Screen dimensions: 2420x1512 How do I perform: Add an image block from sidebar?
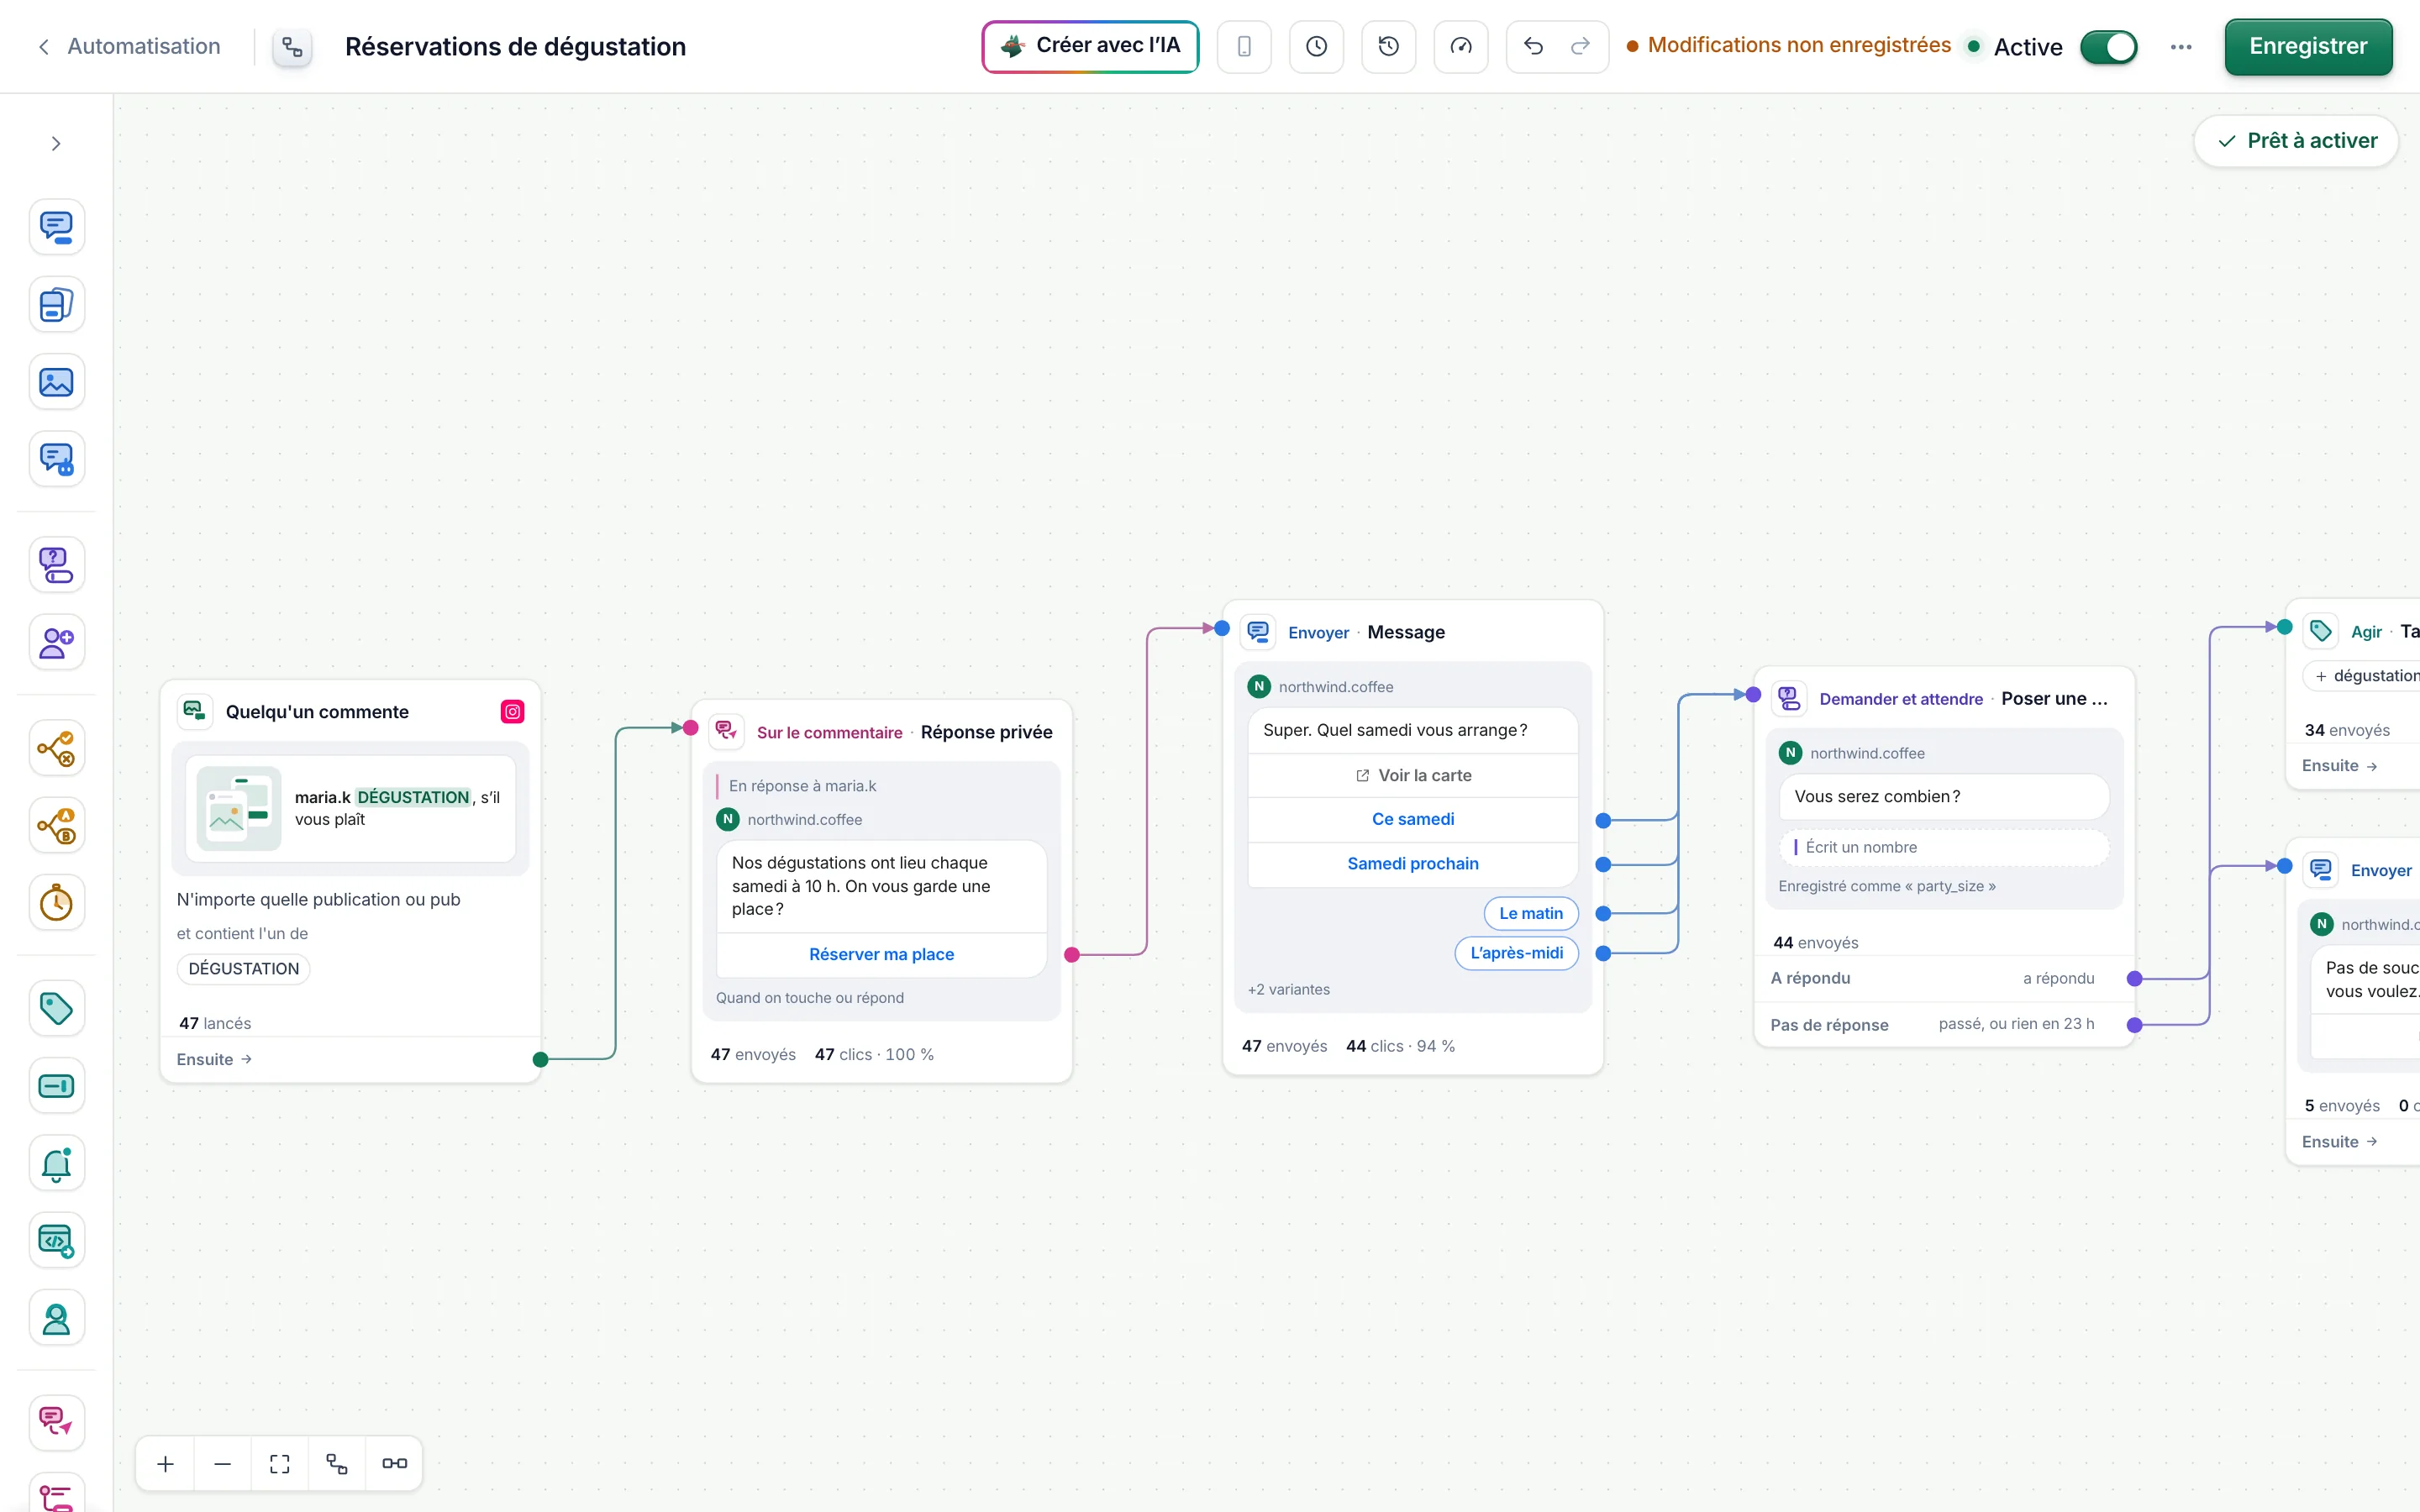click(56, 382)
